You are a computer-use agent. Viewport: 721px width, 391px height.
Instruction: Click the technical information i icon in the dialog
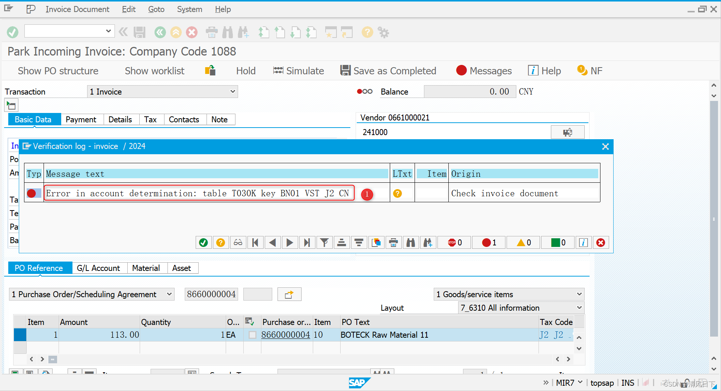coord(583,242)
